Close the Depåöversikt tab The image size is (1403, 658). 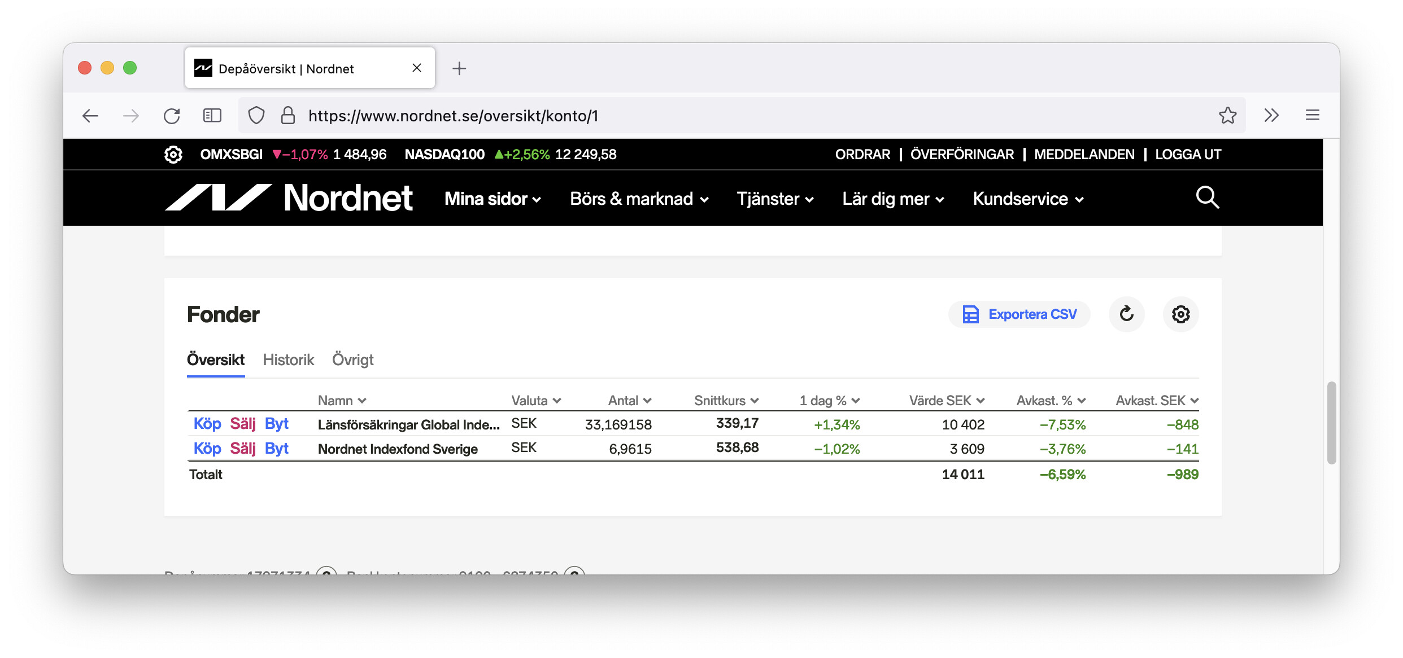pyautogui.click(x=417, y=68)
